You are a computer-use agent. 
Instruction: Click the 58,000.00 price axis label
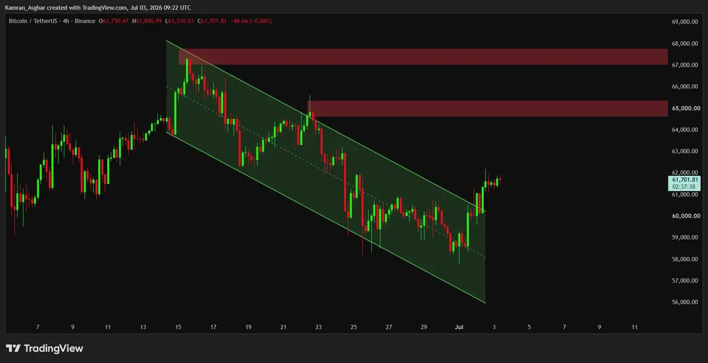pyautogui.click(x=686, y=259)
